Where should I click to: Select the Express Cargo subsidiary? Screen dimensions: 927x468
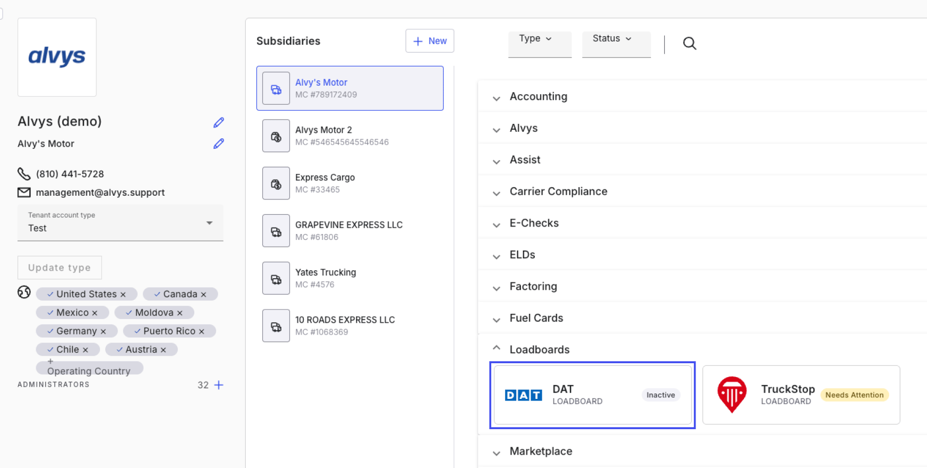coord(350,183)
